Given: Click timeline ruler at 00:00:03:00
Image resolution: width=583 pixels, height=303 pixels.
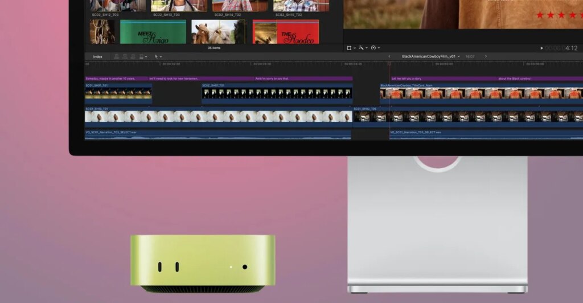Looking at the screenshot, I should pyautogui.click(x=262, y=64).
